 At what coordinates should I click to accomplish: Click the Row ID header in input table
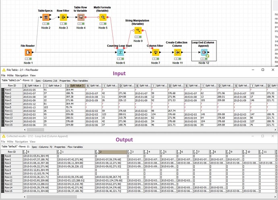pos(12,86)
